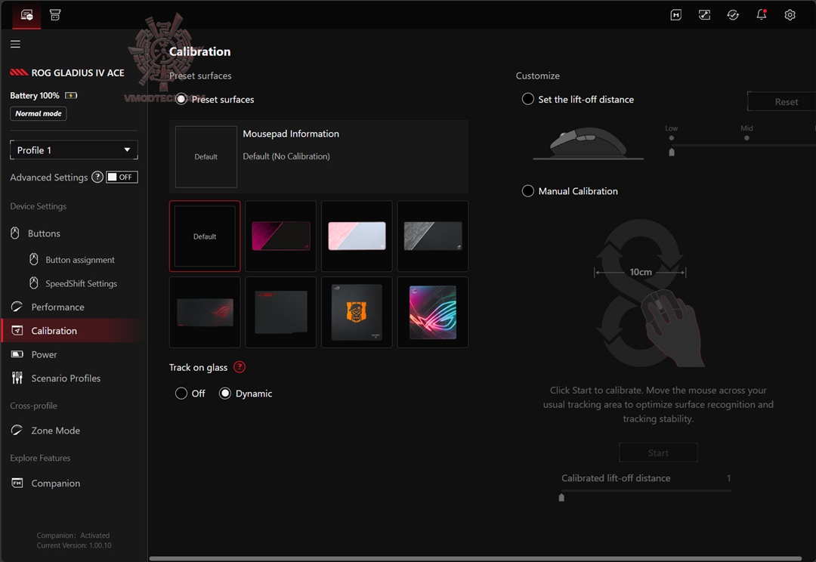Select the Manual Calibration radio button
Image resolution: width=816 pixels, height=562 pixels.
(527, 191)
